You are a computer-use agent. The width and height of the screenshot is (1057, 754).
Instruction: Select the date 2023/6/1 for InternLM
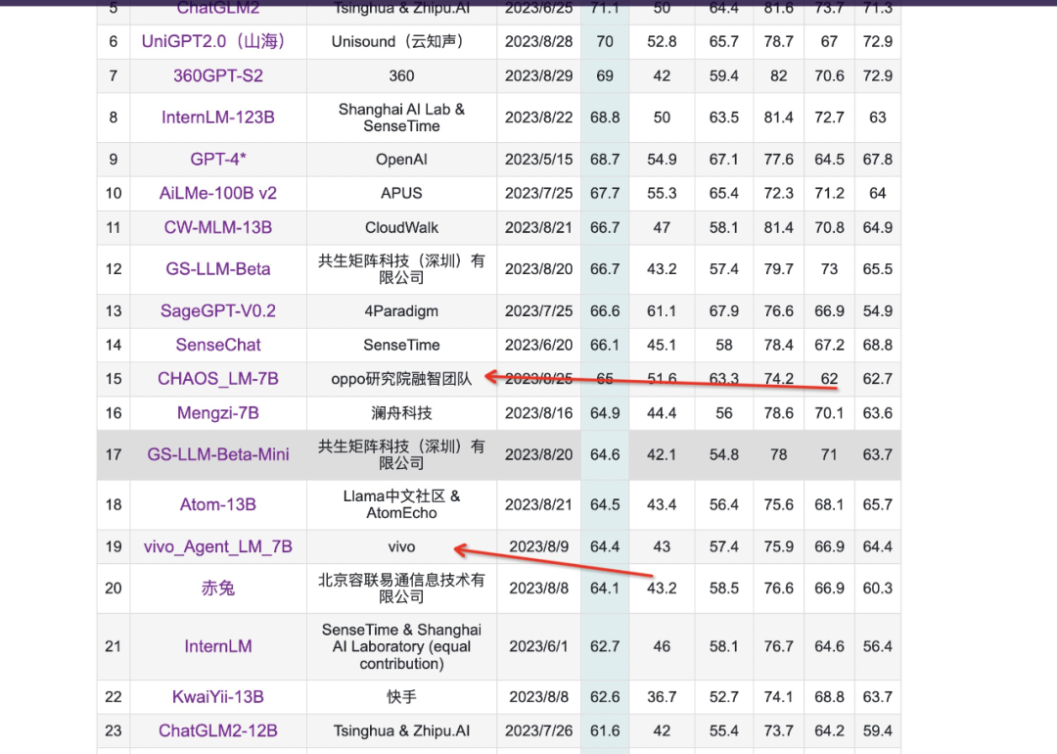pos(538,646)
